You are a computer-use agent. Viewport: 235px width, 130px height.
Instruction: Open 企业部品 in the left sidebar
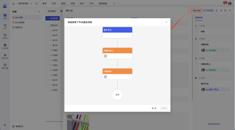click(x=5, y=46)
